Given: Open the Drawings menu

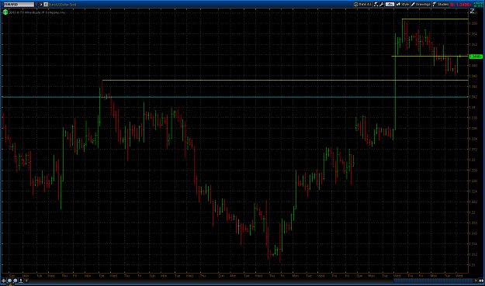Looking at the screenshot, I should click(421, 5).
